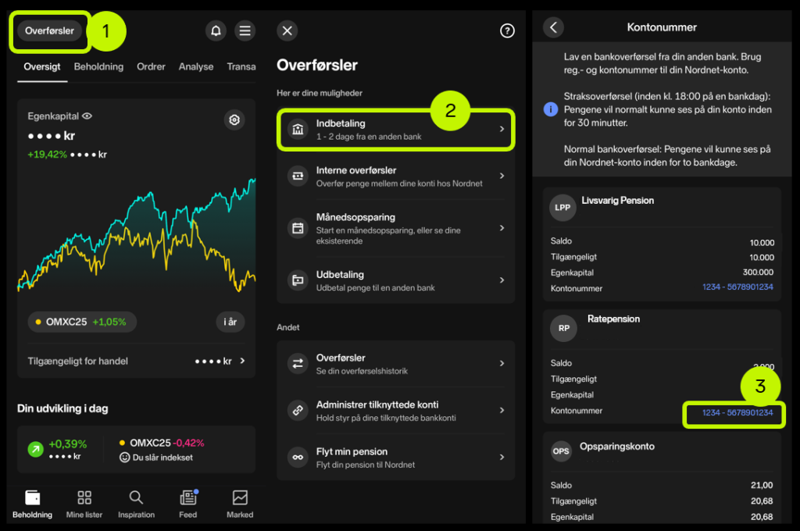Open Inspiration search in bottom navigation
This screenshot has width=800, height=531.
(136, 504)
